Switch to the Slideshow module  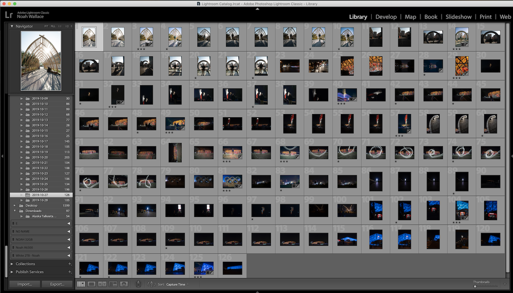[x=458, y=17]
